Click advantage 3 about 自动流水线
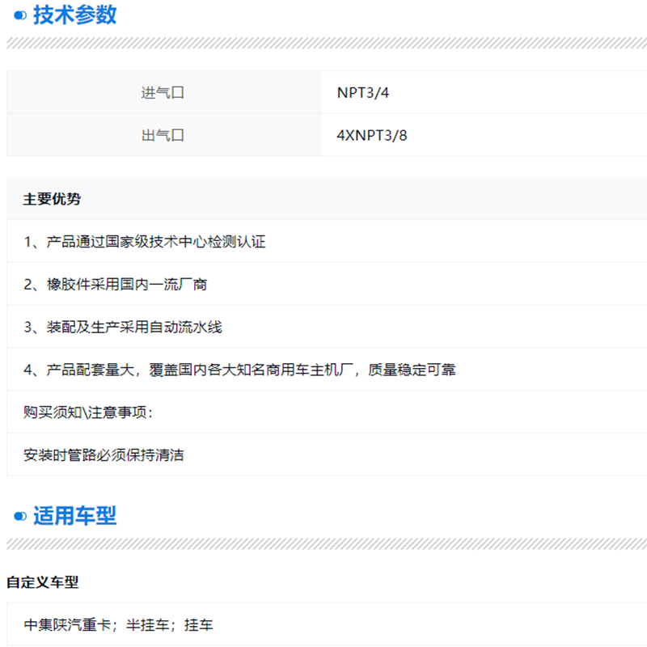 click(x=123, y=328)
